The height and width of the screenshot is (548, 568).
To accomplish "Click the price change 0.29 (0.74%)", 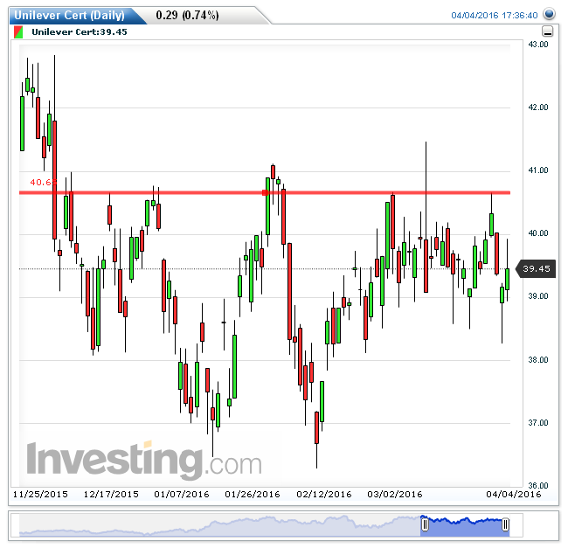I will click(187, 15).
